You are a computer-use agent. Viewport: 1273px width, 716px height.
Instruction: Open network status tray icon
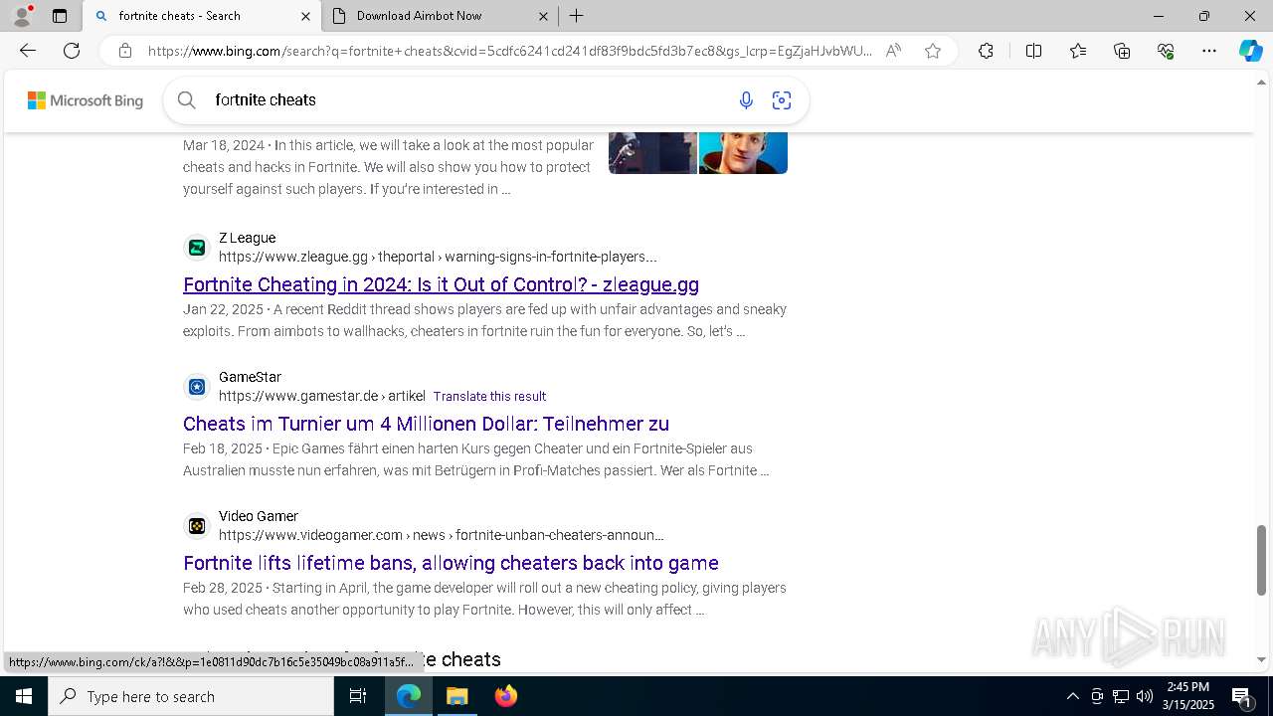(1121, 696)
